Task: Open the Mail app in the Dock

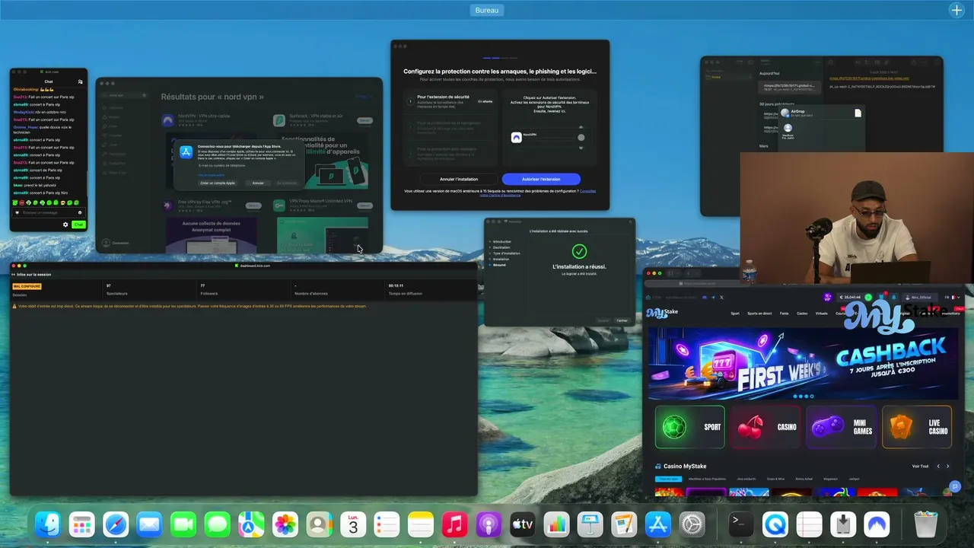Action: click(149, 524)
